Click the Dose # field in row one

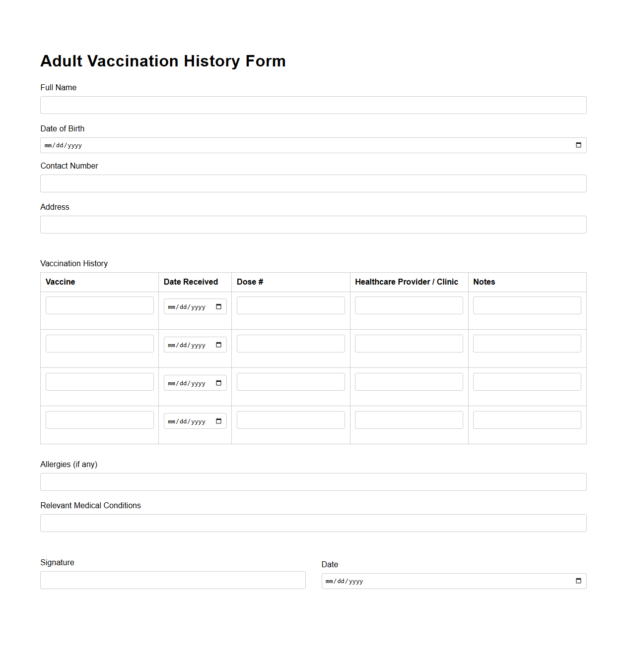click(290, 305)
